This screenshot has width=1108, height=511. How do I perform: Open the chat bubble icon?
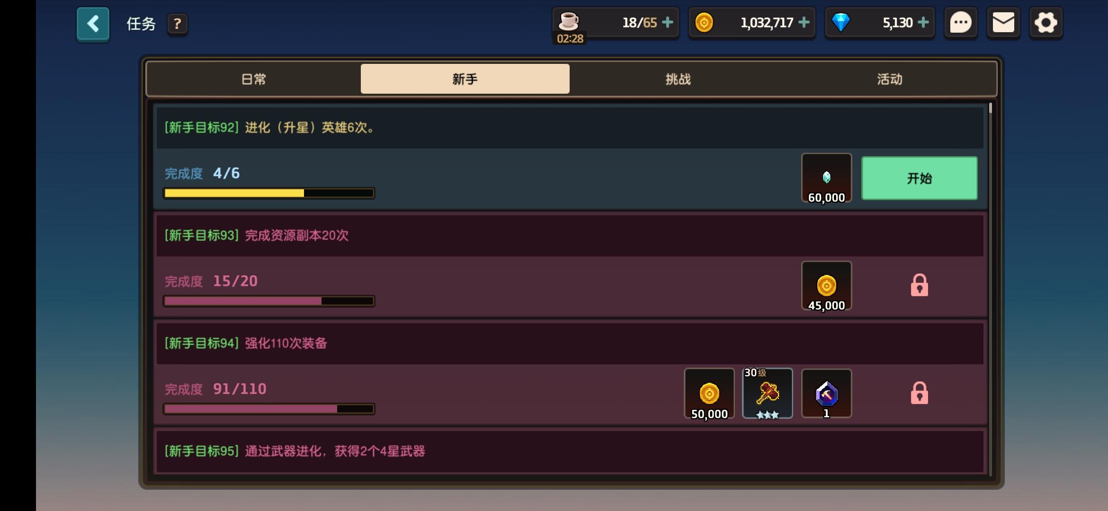click(x=960, y=23)
